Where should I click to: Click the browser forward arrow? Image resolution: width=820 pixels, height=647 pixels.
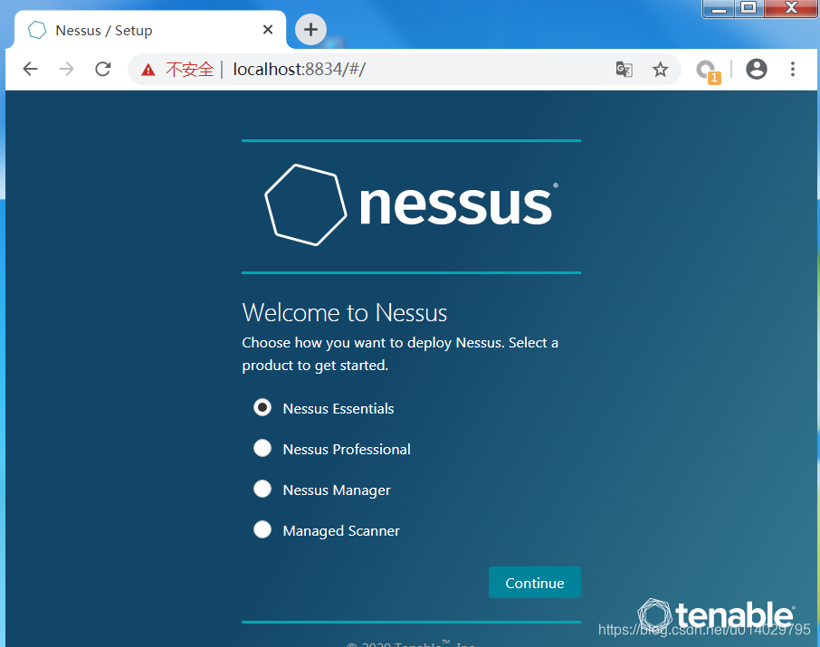pyautogui.click(x=66, y=69)
